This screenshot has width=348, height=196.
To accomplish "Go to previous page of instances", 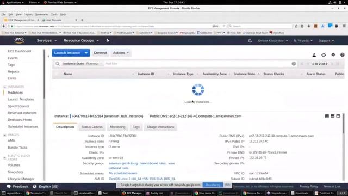I will [308, 64].
